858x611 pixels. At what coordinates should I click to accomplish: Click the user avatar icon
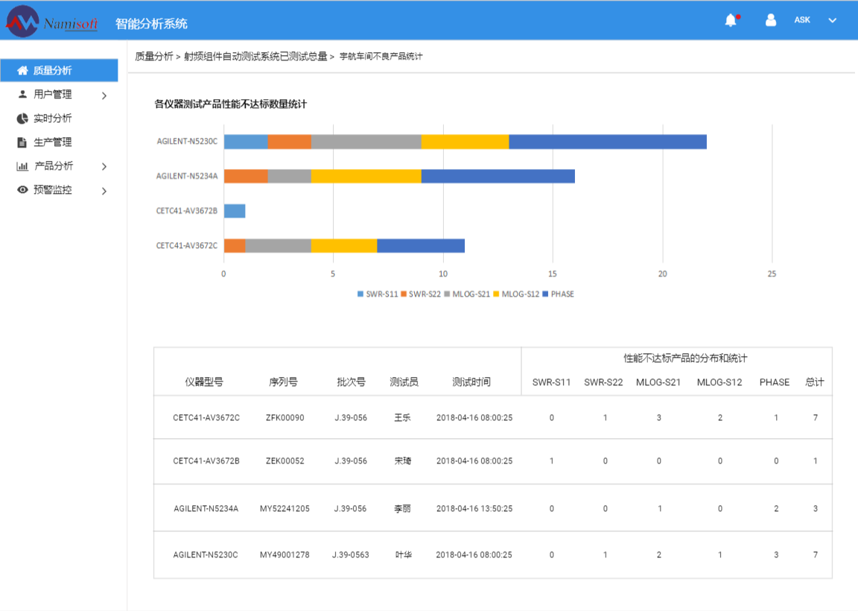pos(770,20)
